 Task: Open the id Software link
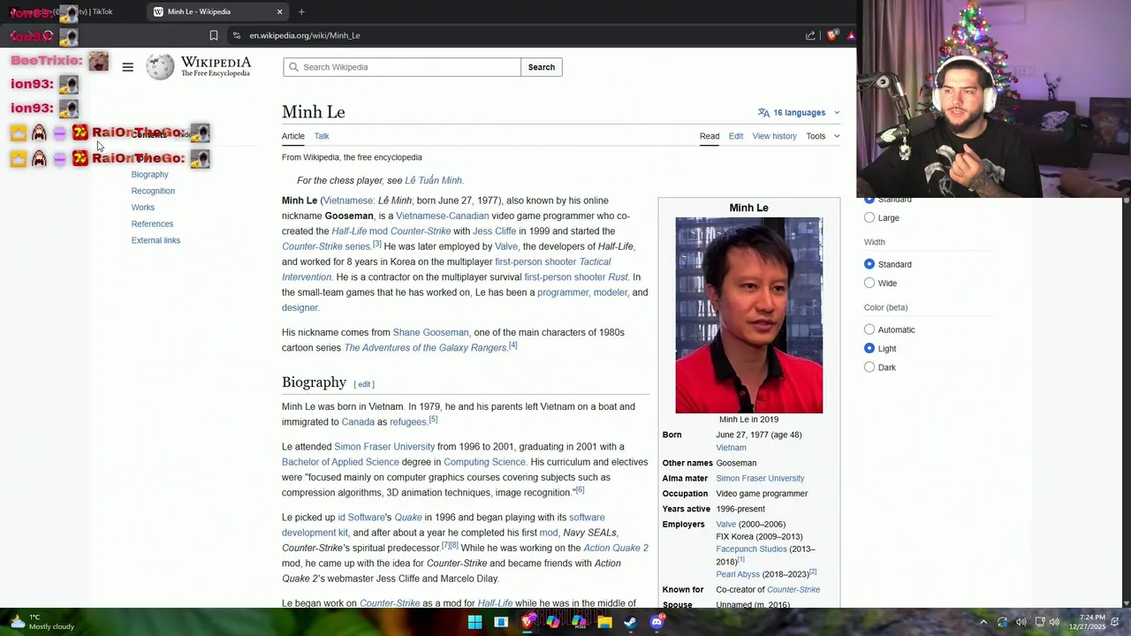[361, 518]
